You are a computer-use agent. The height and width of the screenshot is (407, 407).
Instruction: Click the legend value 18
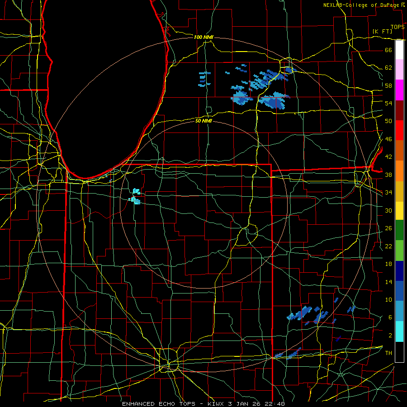[x=388, y=264]
